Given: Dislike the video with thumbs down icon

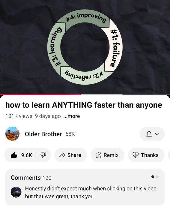Looking at the screenshot, I should coord(43,155).
